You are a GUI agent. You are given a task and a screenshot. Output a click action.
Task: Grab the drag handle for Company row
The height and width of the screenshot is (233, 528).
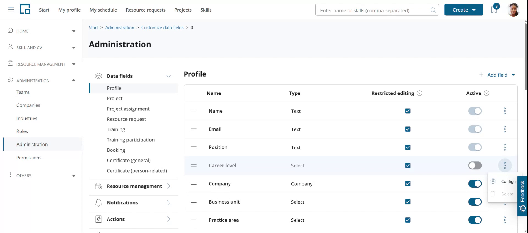[x=194, y=184]
